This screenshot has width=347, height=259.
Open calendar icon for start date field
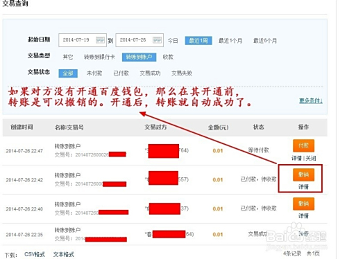click(100, 40)
